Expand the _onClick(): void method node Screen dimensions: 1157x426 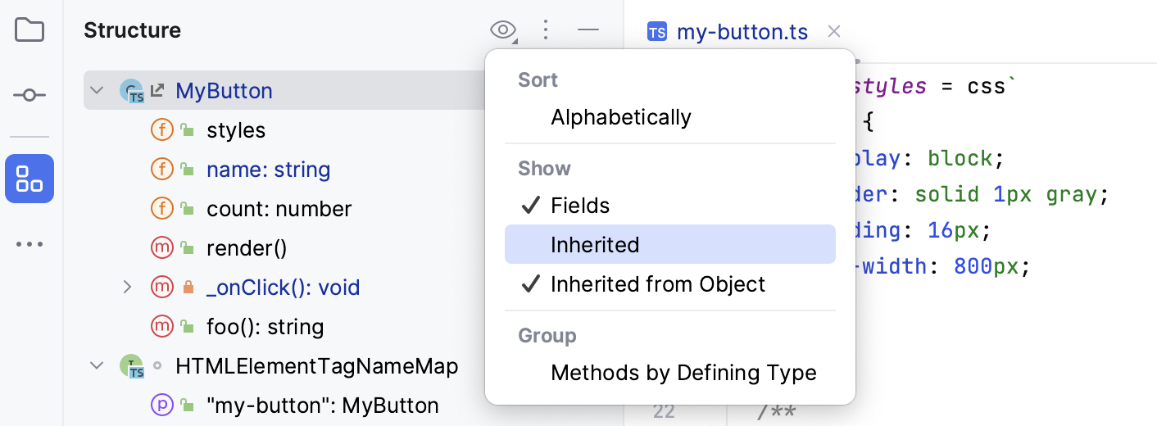point(127,287)
